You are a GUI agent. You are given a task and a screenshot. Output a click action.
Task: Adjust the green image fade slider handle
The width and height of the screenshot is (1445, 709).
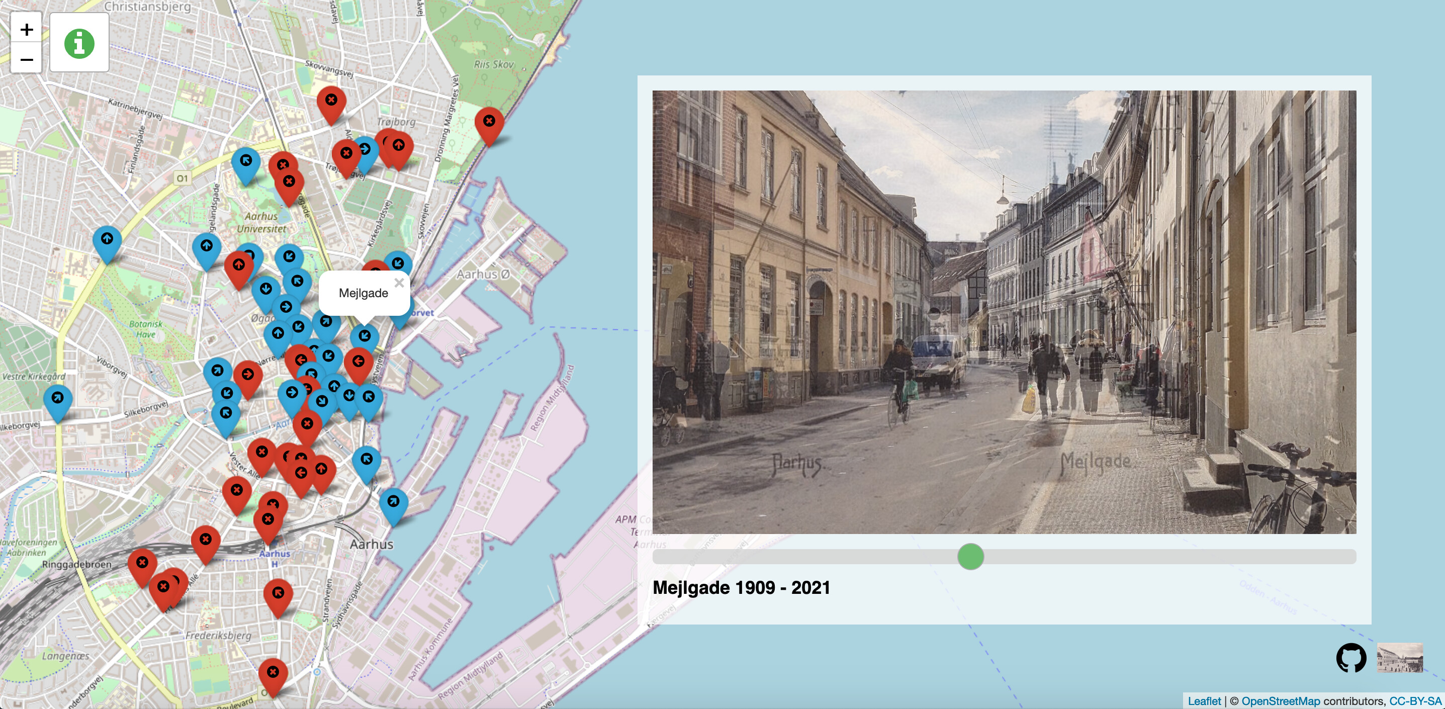pos(970,557)
